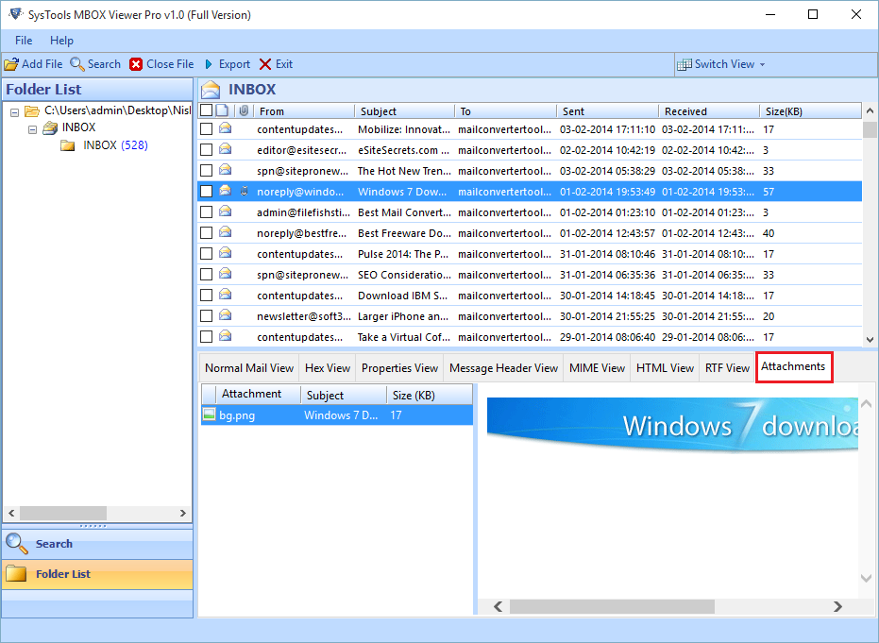Click the attachment preview horizontal scrollbar thumb

[612, 606]
